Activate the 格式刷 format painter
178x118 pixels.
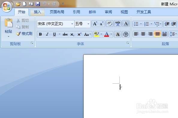pyautogui.click(x=24, y=34)
